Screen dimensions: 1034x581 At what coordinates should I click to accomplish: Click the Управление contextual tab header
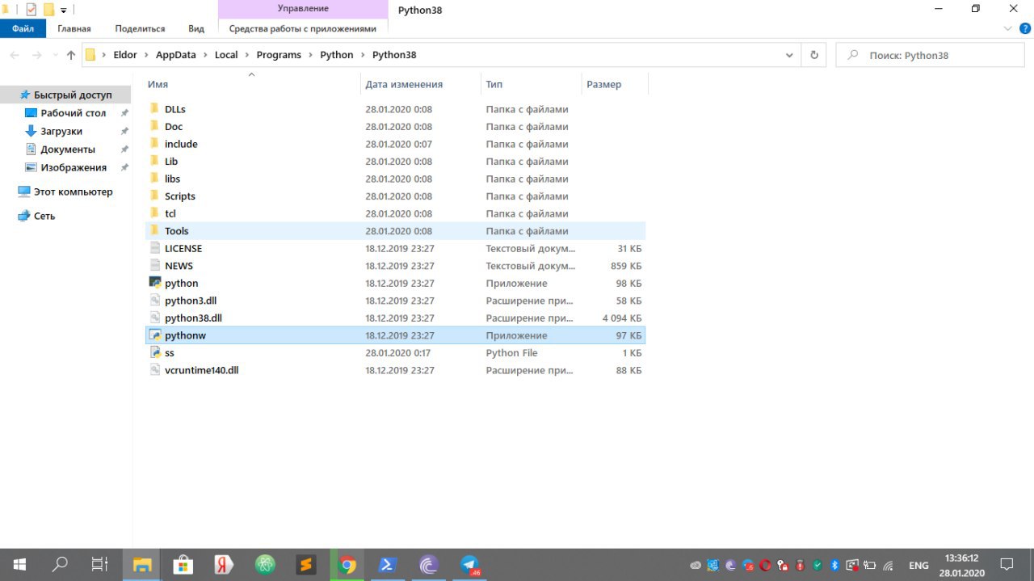click(x=303, y=9)
